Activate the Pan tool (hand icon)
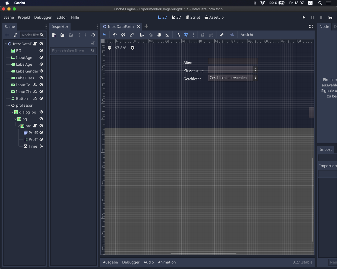The height and width of the screenshot is (269, 337). pos(159,35)
